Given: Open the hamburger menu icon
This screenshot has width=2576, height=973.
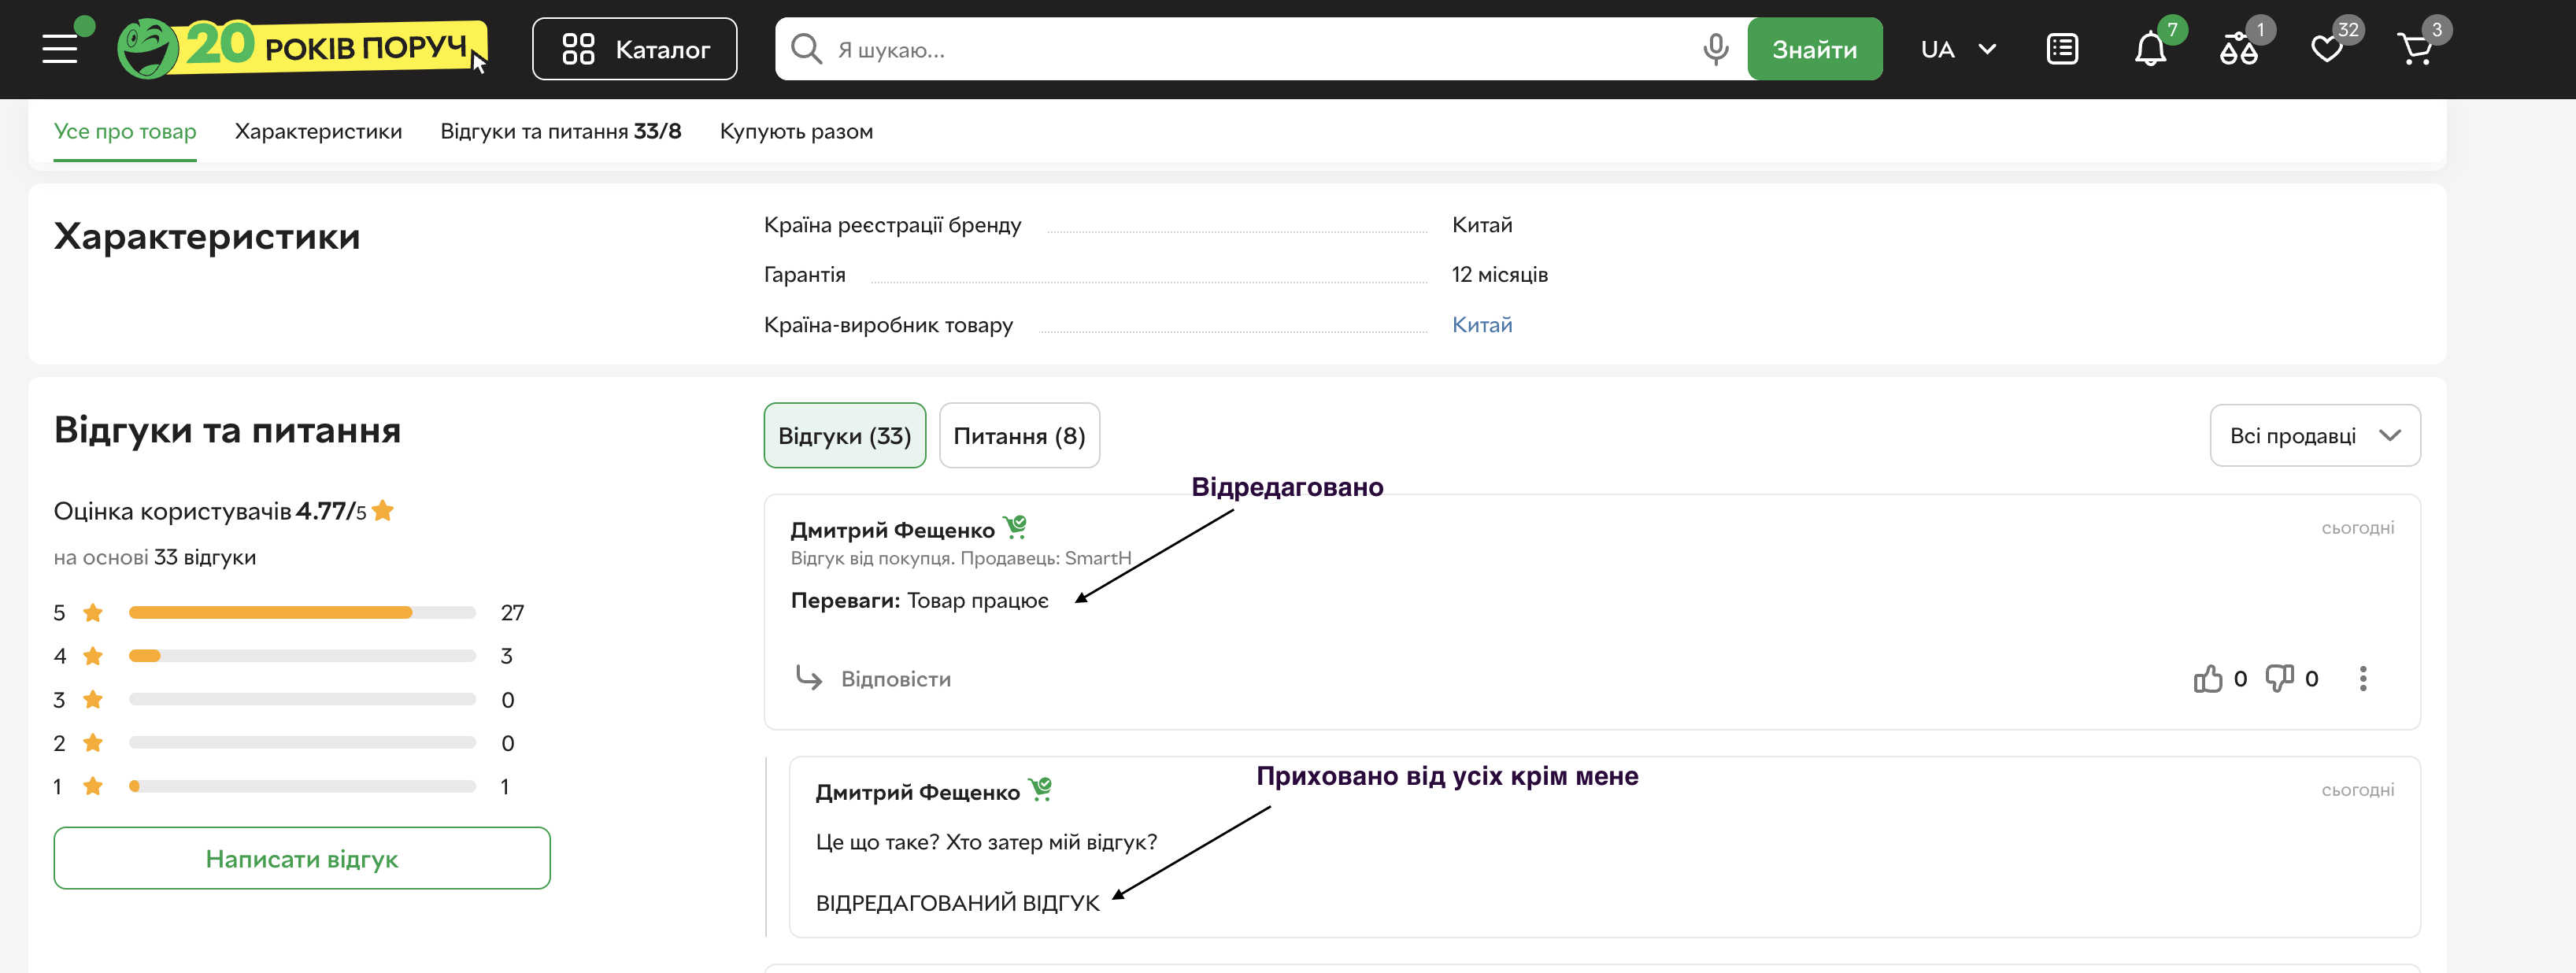Looking at the screenshot, I should 60,49.
